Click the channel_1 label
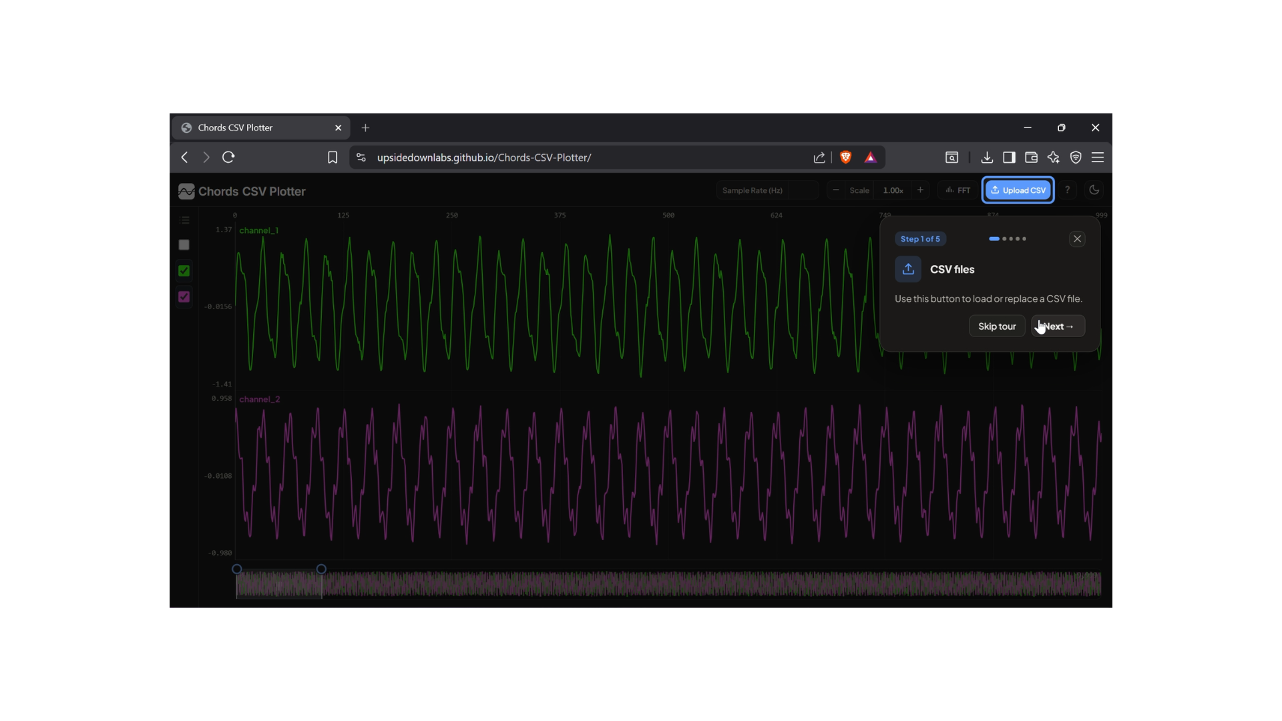Screen dimensions: 1282x721 point(259,230)
